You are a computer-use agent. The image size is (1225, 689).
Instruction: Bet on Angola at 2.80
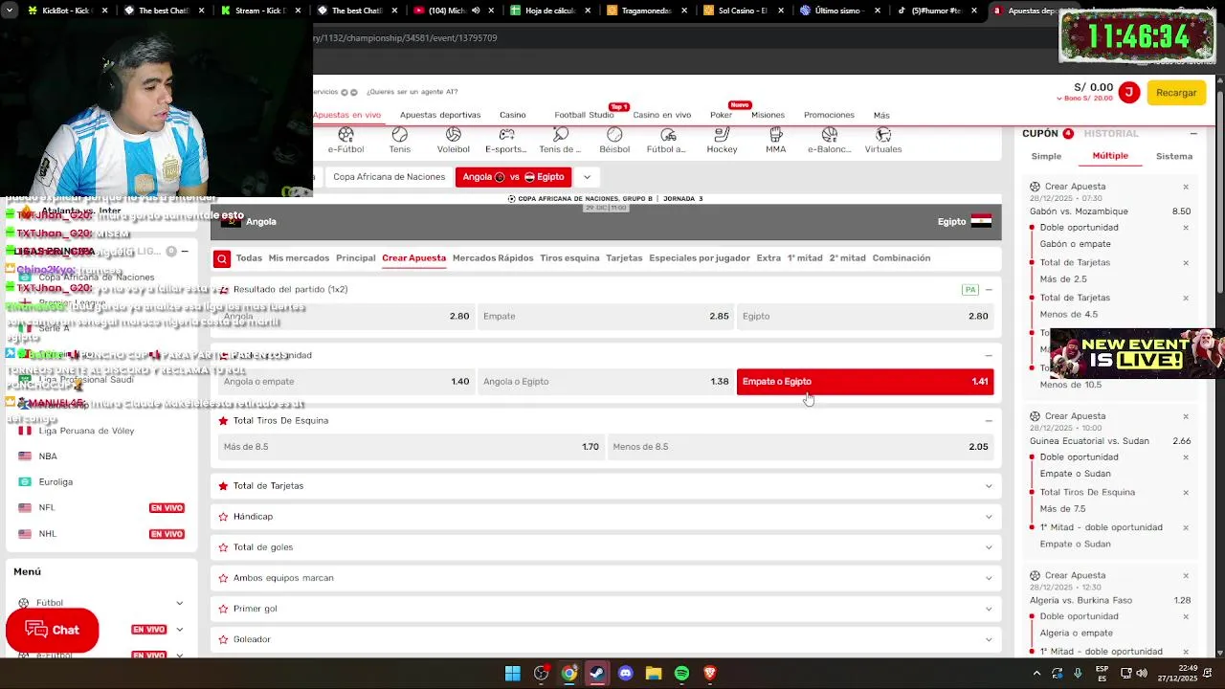[345, 317]
